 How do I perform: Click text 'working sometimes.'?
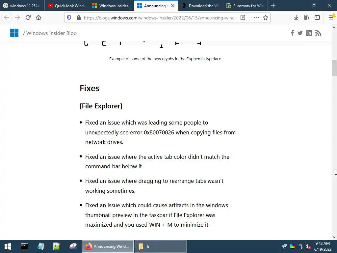(x=110, y=191)
